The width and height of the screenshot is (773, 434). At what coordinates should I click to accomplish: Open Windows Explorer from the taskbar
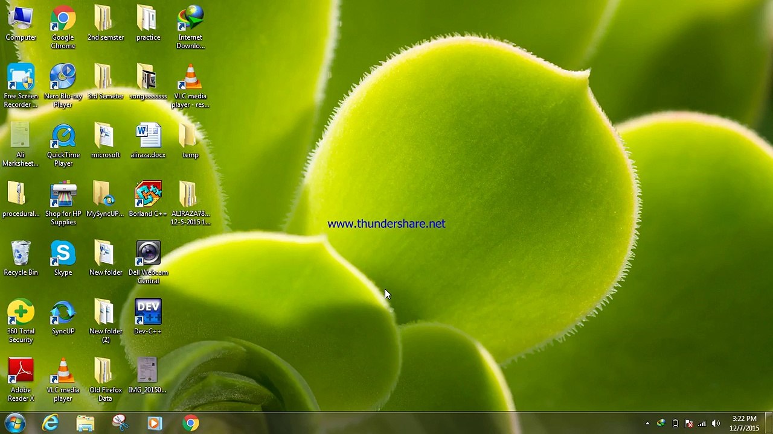click(86, 423)
